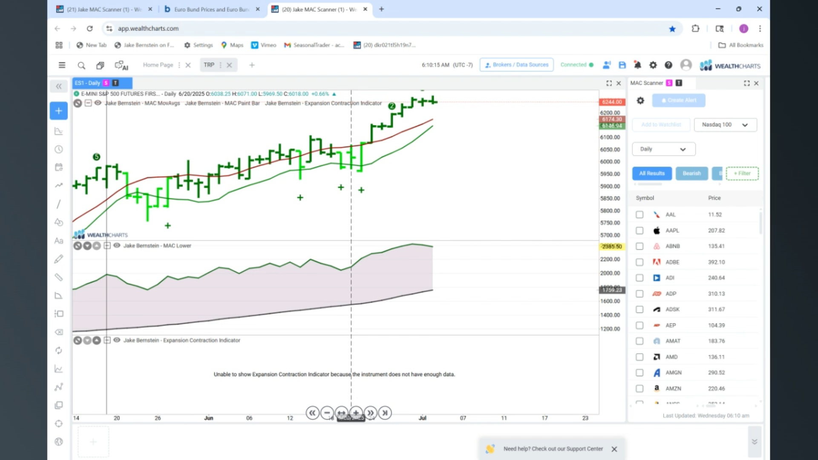Click the save layout disk icon
818x460 pixels.
point(622,65)
